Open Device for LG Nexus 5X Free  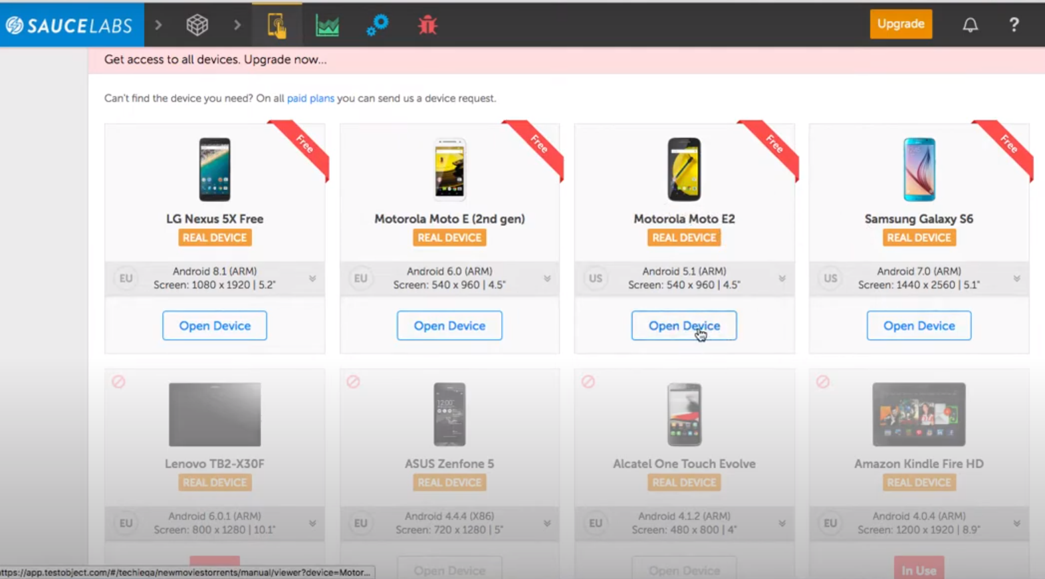(x=215, y=326)
